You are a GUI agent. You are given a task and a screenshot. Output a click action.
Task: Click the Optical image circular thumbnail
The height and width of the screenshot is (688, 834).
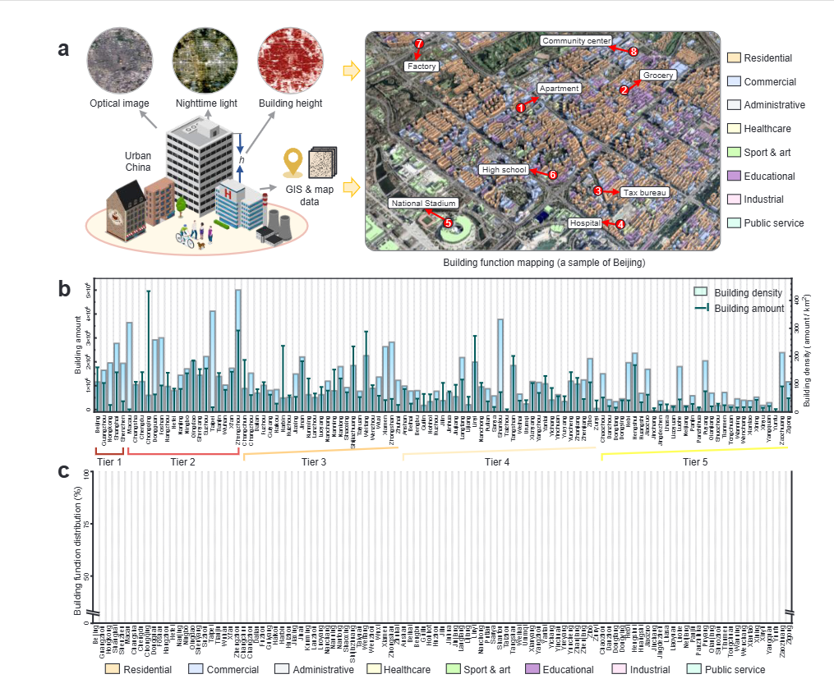119,61
